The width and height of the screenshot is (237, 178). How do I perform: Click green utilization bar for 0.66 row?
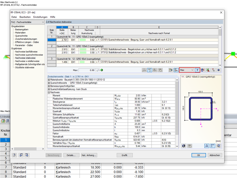pos(82,62)
